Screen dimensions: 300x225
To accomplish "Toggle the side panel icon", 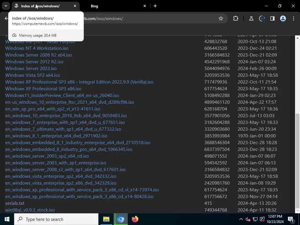I will [x=272, y=18].
